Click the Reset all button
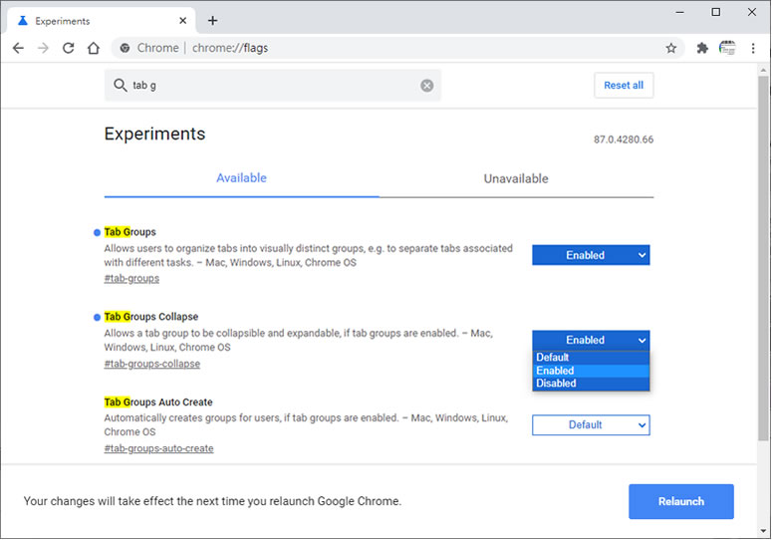The image size is (772, 540). 624,85
